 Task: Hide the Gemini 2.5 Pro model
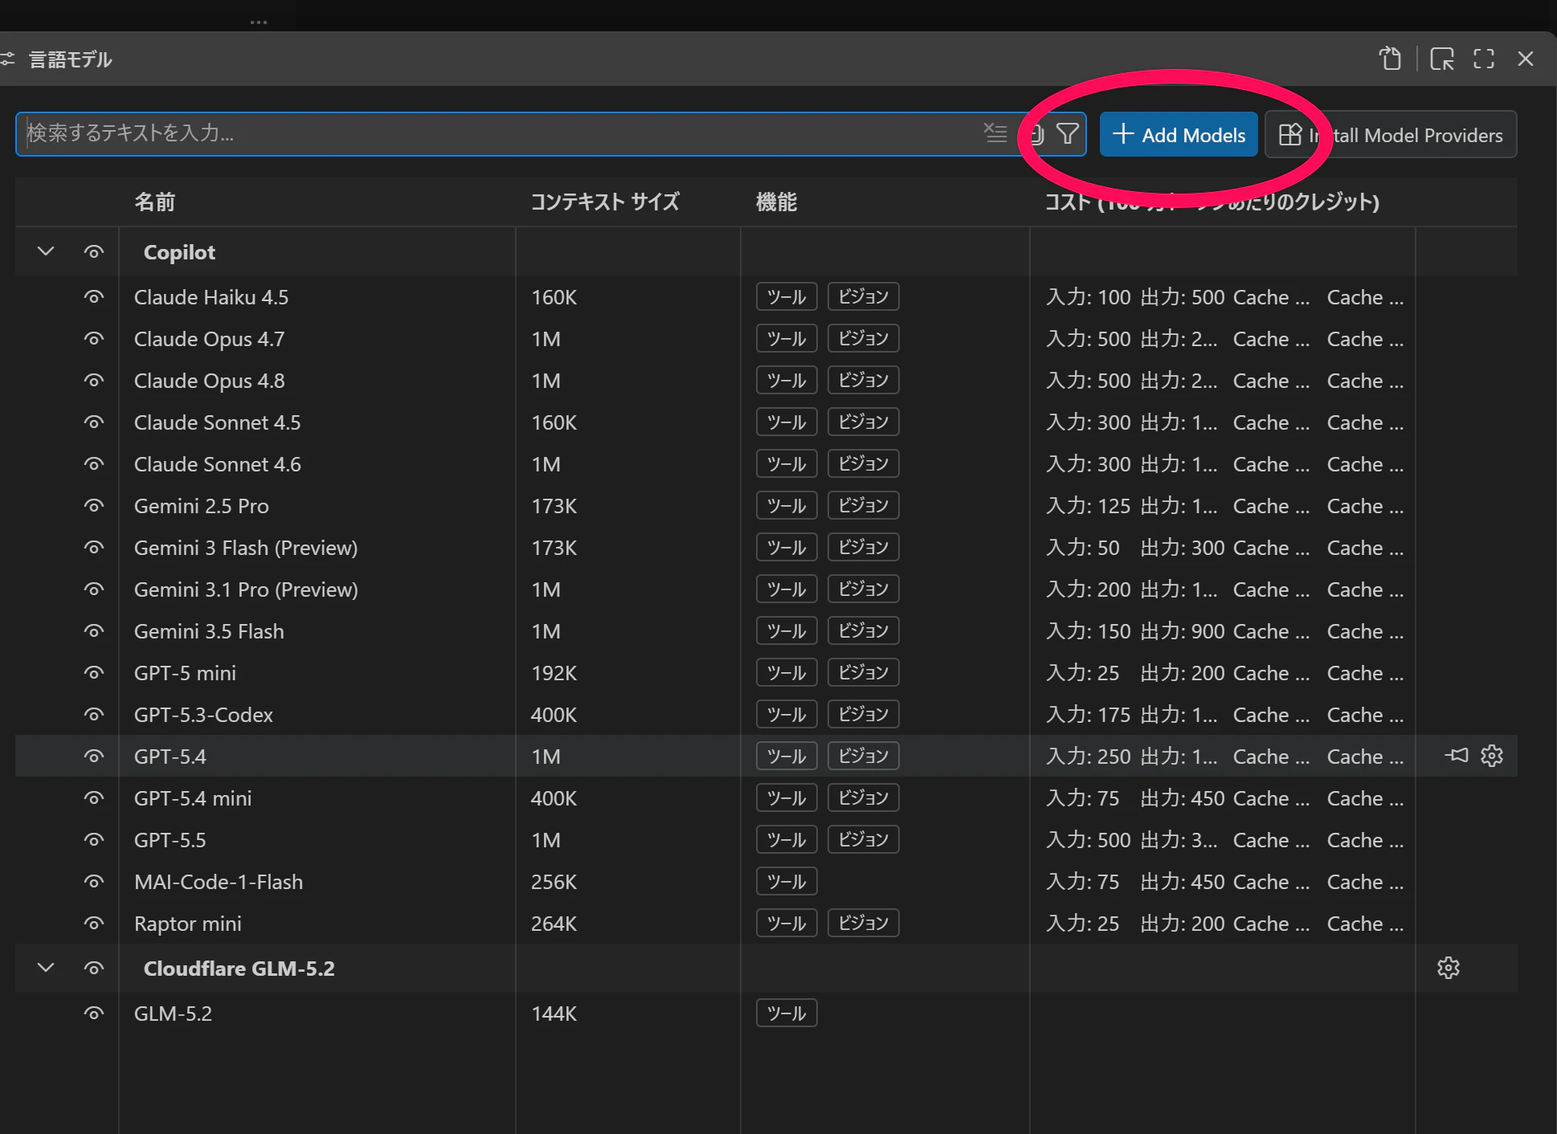[x=94, y=506]
